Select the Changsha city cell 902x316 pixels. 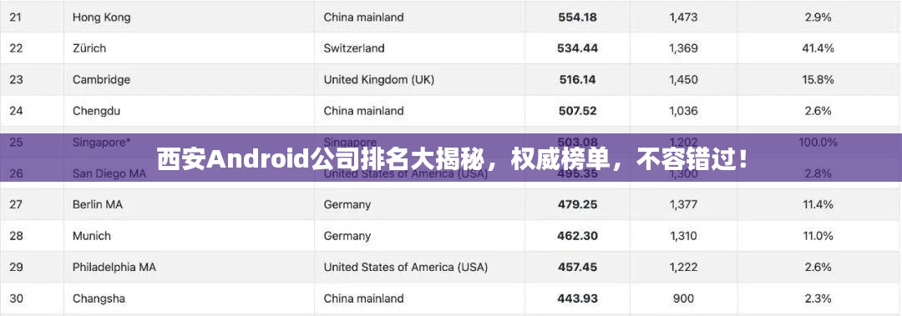coord(99,298)
